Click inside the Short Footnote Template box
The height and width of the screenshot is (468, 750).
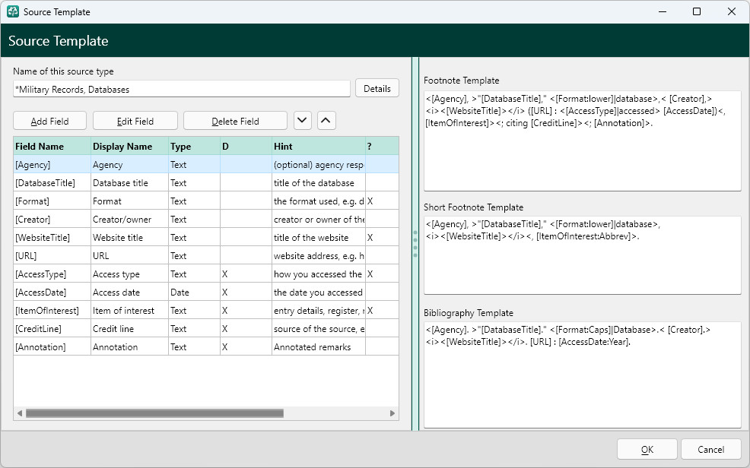pyautogui.click(x=582, y=255)
